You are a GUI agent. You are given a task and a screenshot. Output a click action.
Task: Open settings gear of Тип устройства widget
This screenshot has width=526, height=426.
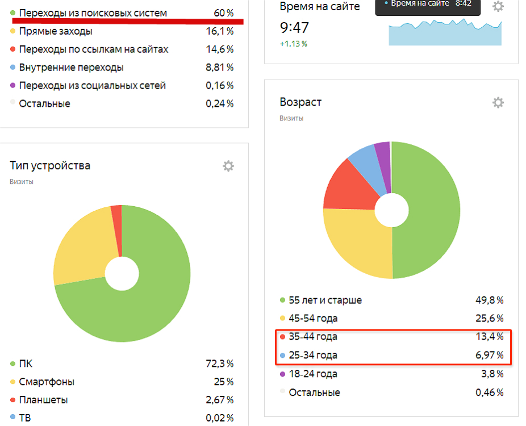(228, 166)
